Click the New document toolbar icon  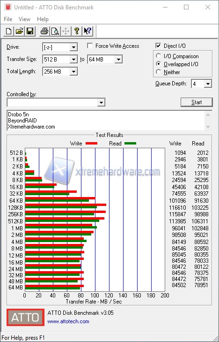[9, 31]
